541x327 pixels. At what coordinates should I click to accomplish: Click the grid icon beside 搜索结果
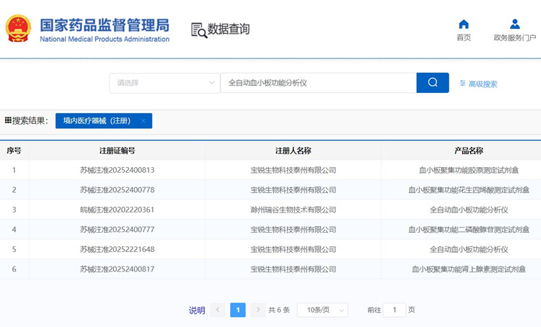(x=8, y=120)
